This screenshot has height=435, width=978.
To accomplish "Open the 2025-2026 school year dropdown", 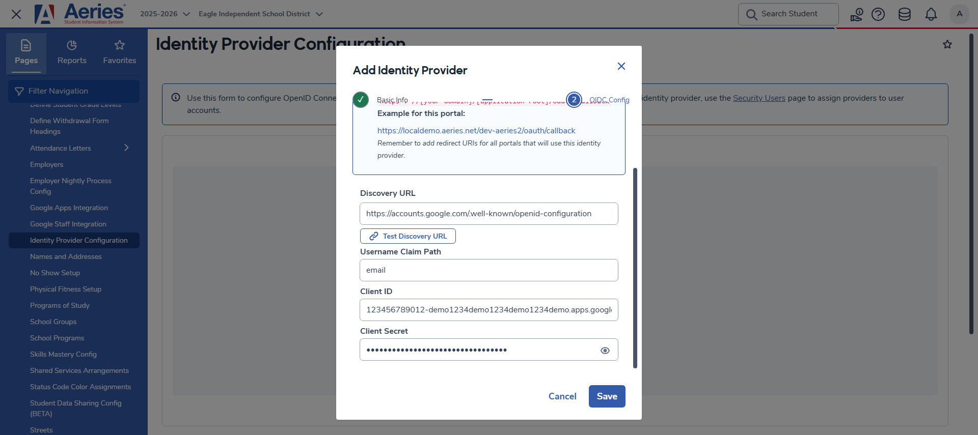I will [x=164, y=14].
